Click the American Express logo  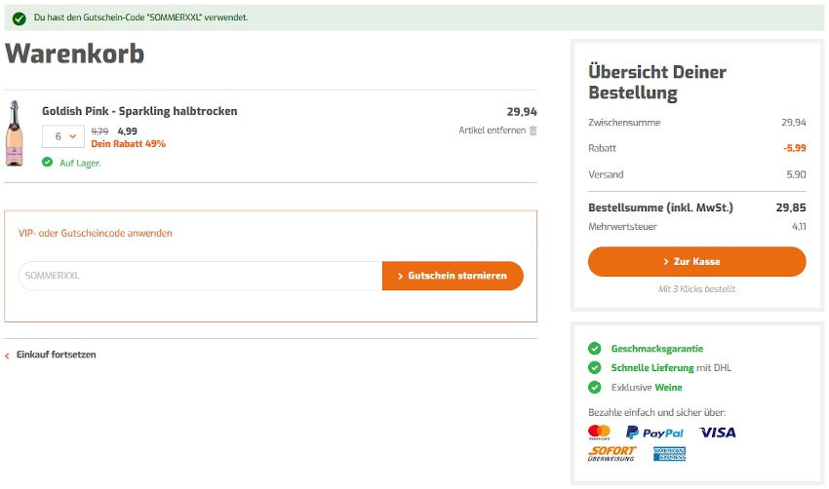click(x=670, y=454)
